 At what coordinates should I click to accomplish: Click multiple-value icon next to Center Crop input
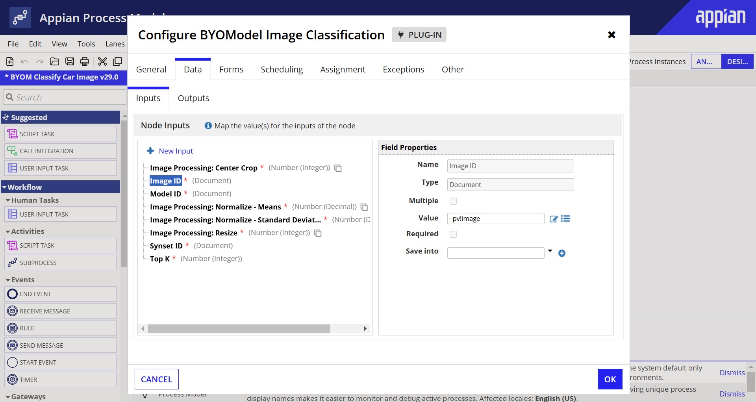pyautogui.click(x=338, y=168)
